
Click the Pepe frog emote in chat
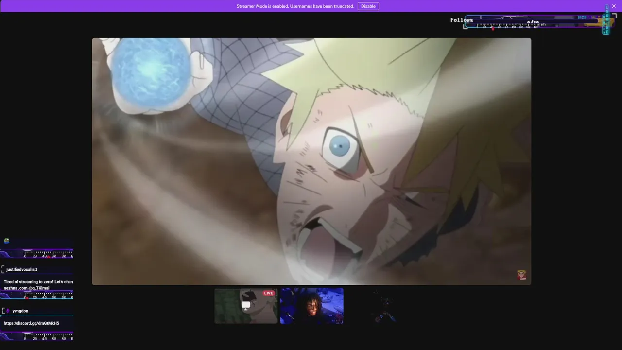tap(6, 241)
